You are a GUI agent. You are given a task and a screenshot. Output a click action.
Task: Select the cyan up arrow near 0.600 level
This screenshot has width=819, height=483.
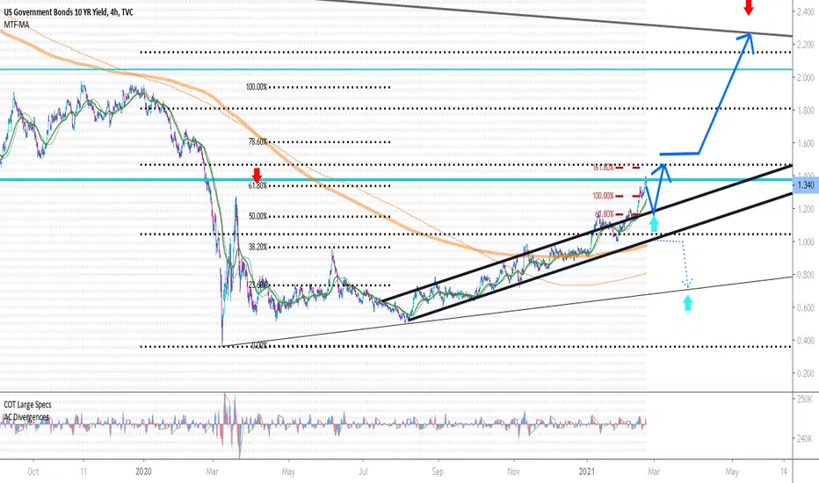pyautogui.click(x=688, y=302)
